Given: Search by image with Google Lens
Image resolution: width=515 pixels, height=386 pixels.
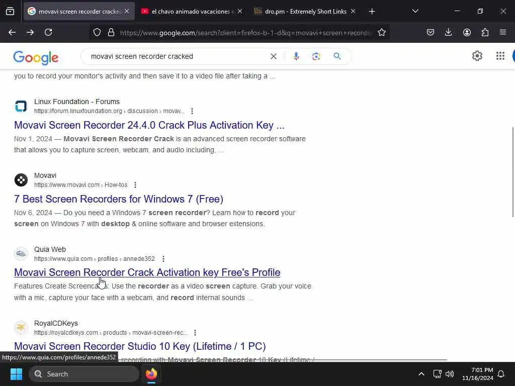Looking at the screenshot, I should tap(316, 56).
